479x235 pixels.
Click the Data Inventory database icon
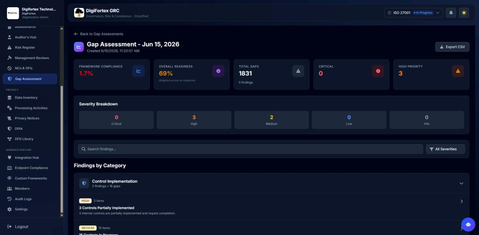click(10, 98)
